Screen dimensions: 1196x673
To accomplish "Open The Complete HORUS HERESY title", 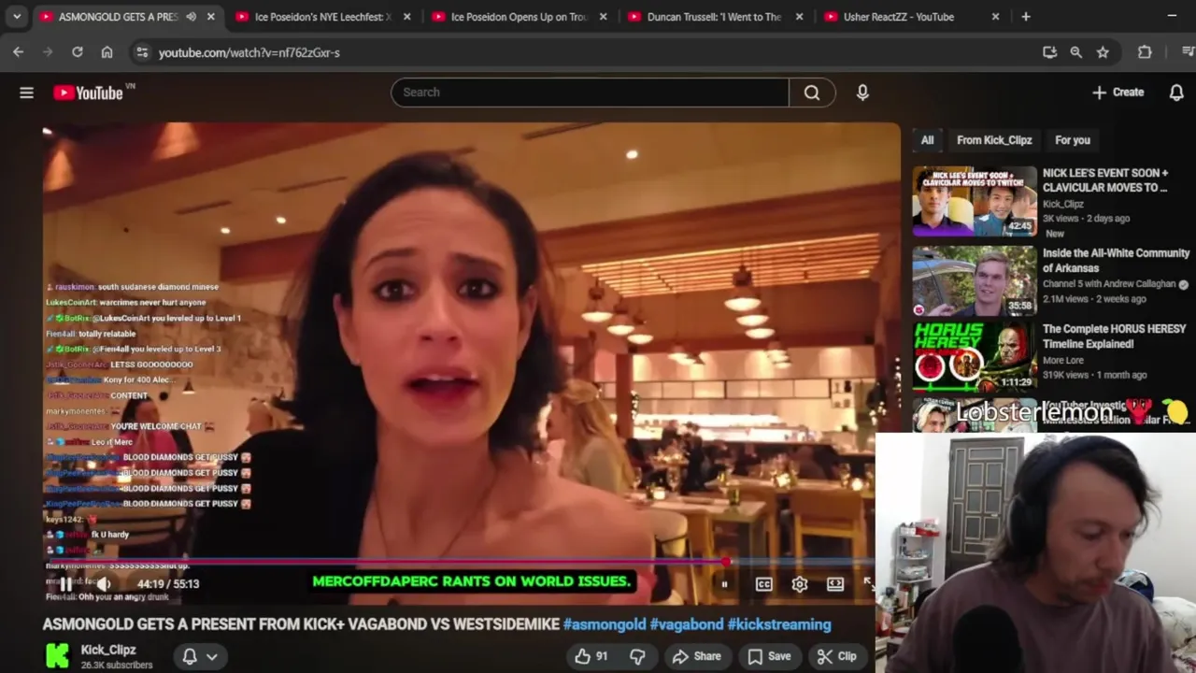I will [1114, 336].
